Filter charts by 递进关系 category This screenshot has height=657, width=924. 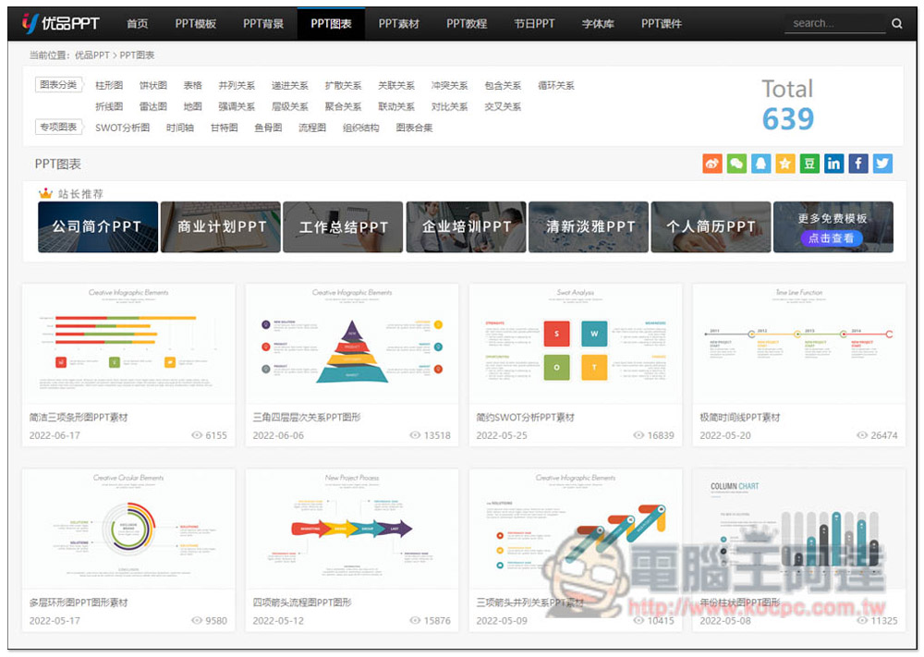pos(290,85)
